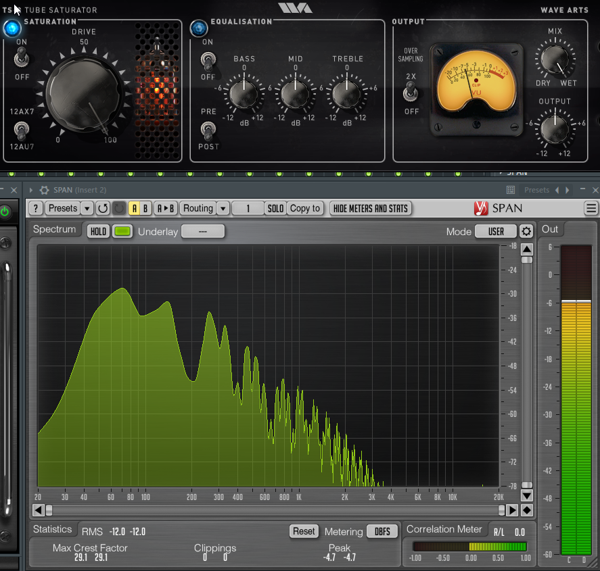Viewport: 600px width, 571px height.
Task: Click the Bass EQ knob
Action: pos(244,94)
